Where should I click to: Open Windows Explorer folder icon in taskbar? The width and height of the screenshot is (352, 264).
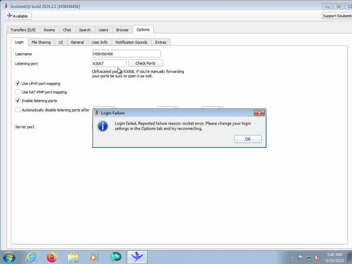coord(73,257)
